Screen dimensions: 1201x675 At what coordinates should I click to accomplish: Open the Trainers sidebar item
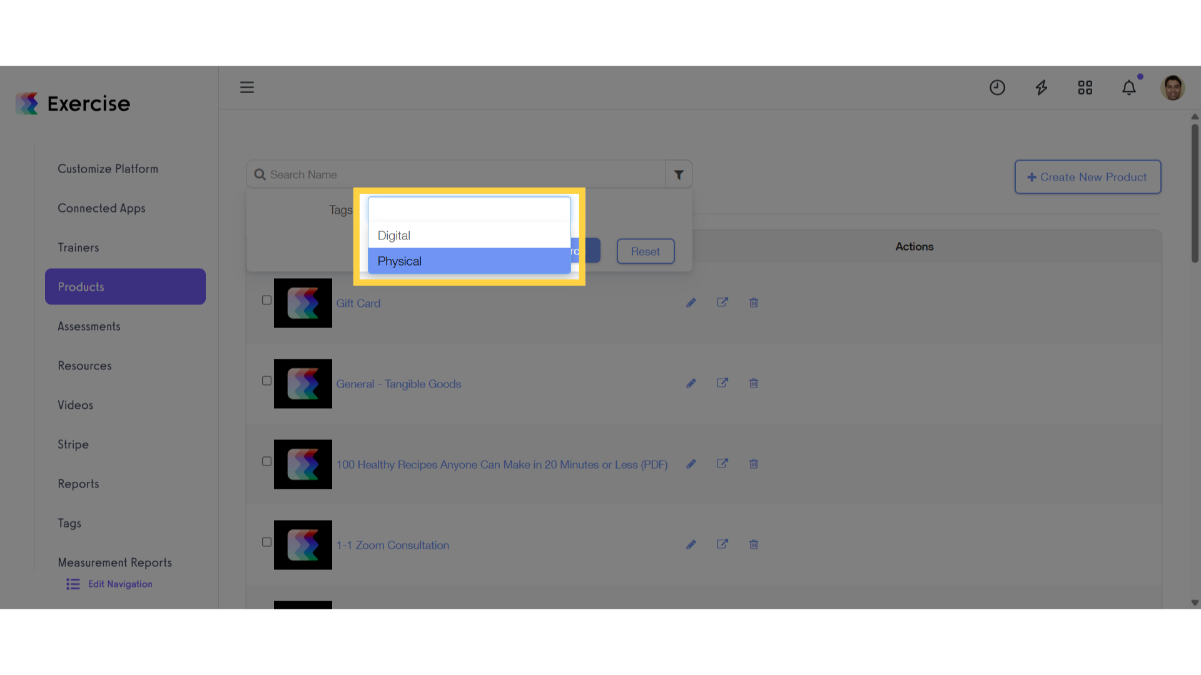(x=78, y=247)
